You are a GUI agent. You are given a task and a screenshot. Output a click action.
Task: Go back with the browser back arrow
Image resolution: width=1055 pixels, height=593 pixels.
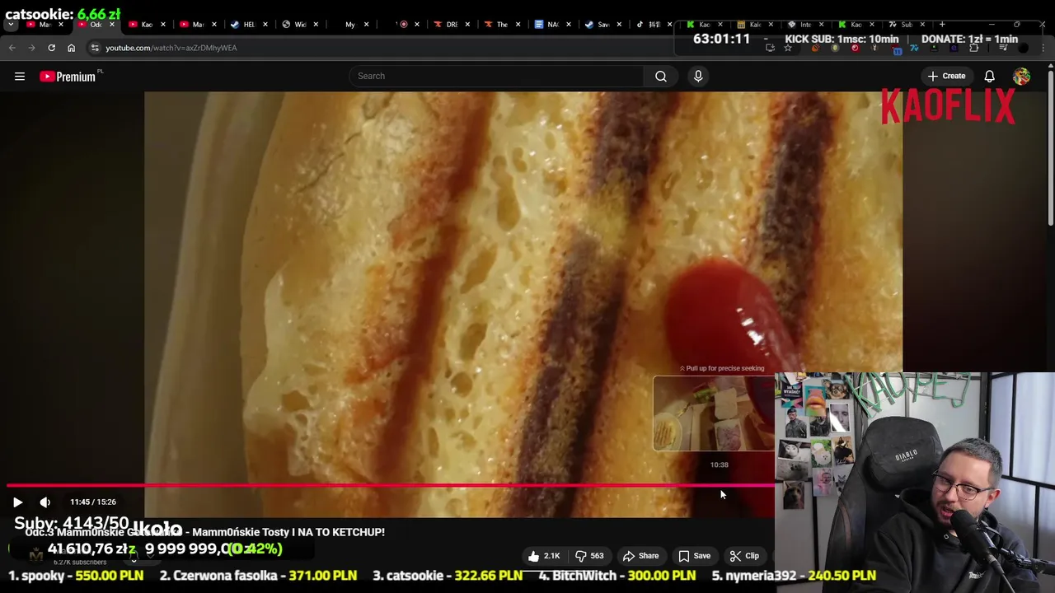click(x=12, y=48)
